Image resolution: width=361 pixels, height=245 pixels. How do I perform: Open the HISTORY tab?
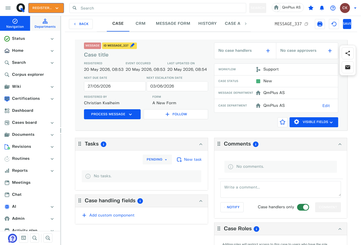click(x=207, y=24)
